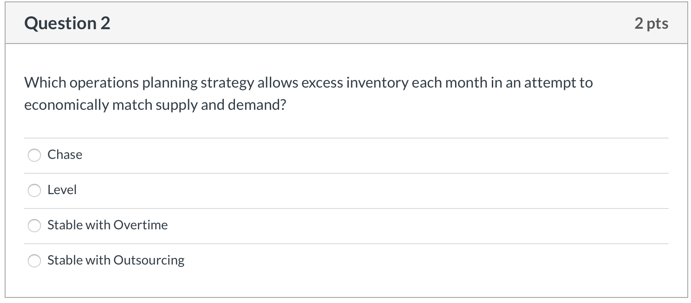Select the Level radio button
691x303 pixels.
click(34, 190)
